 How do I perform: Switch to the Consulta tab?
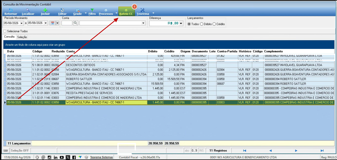point(9,37)
